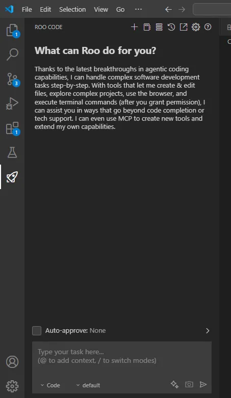The width and height of the screenshot is (231, 398).
Task: Open the Testing flask icon
Action: [x=12, y=152]
